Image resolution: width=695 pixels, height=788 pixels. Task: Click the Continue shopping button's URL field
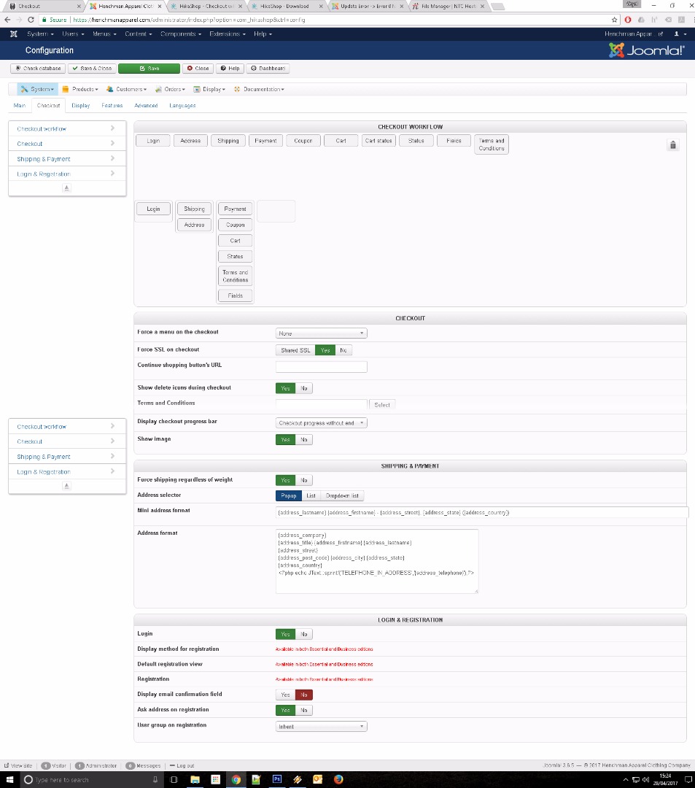click(322, 367)
